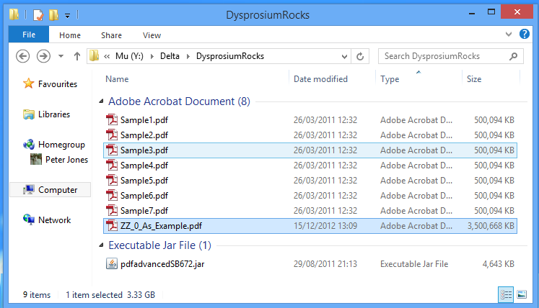
Task: Click the pdfadvancedSB672.jar file icon
Action: (112, 264)
